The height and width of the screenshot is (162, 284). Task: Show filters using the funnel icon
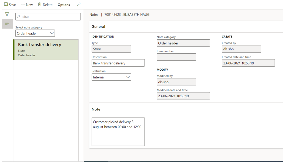pyautogui.click(x=7, y=14)
